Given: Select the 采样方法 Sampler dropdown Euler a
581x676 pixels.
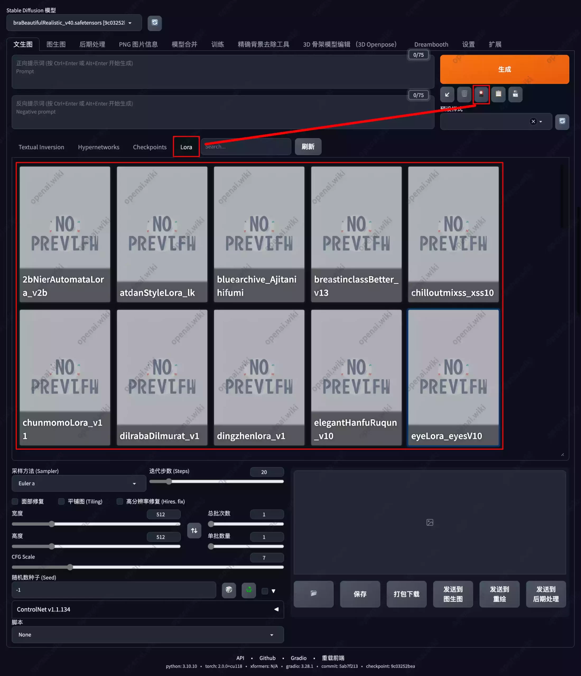Looking at the screenshot, I should coord(75,483).
